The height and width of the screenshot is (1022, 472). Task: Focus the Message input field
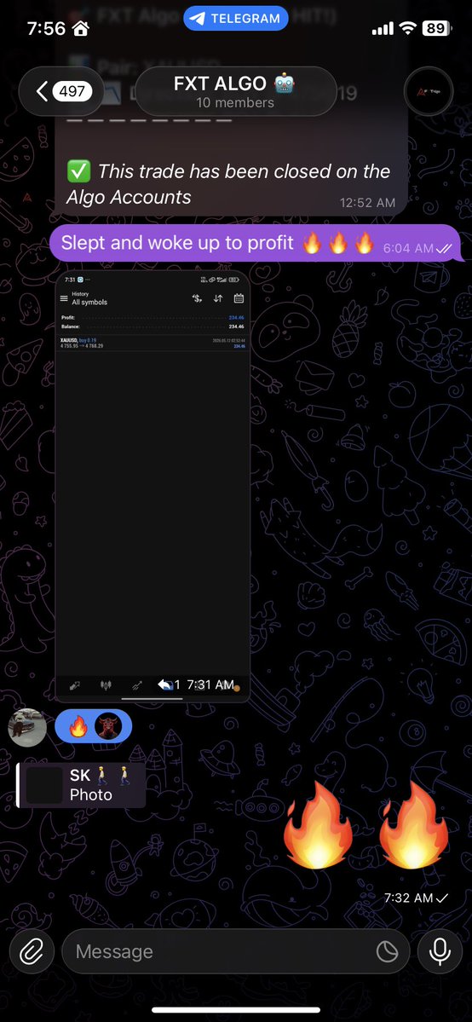point(235,951)
